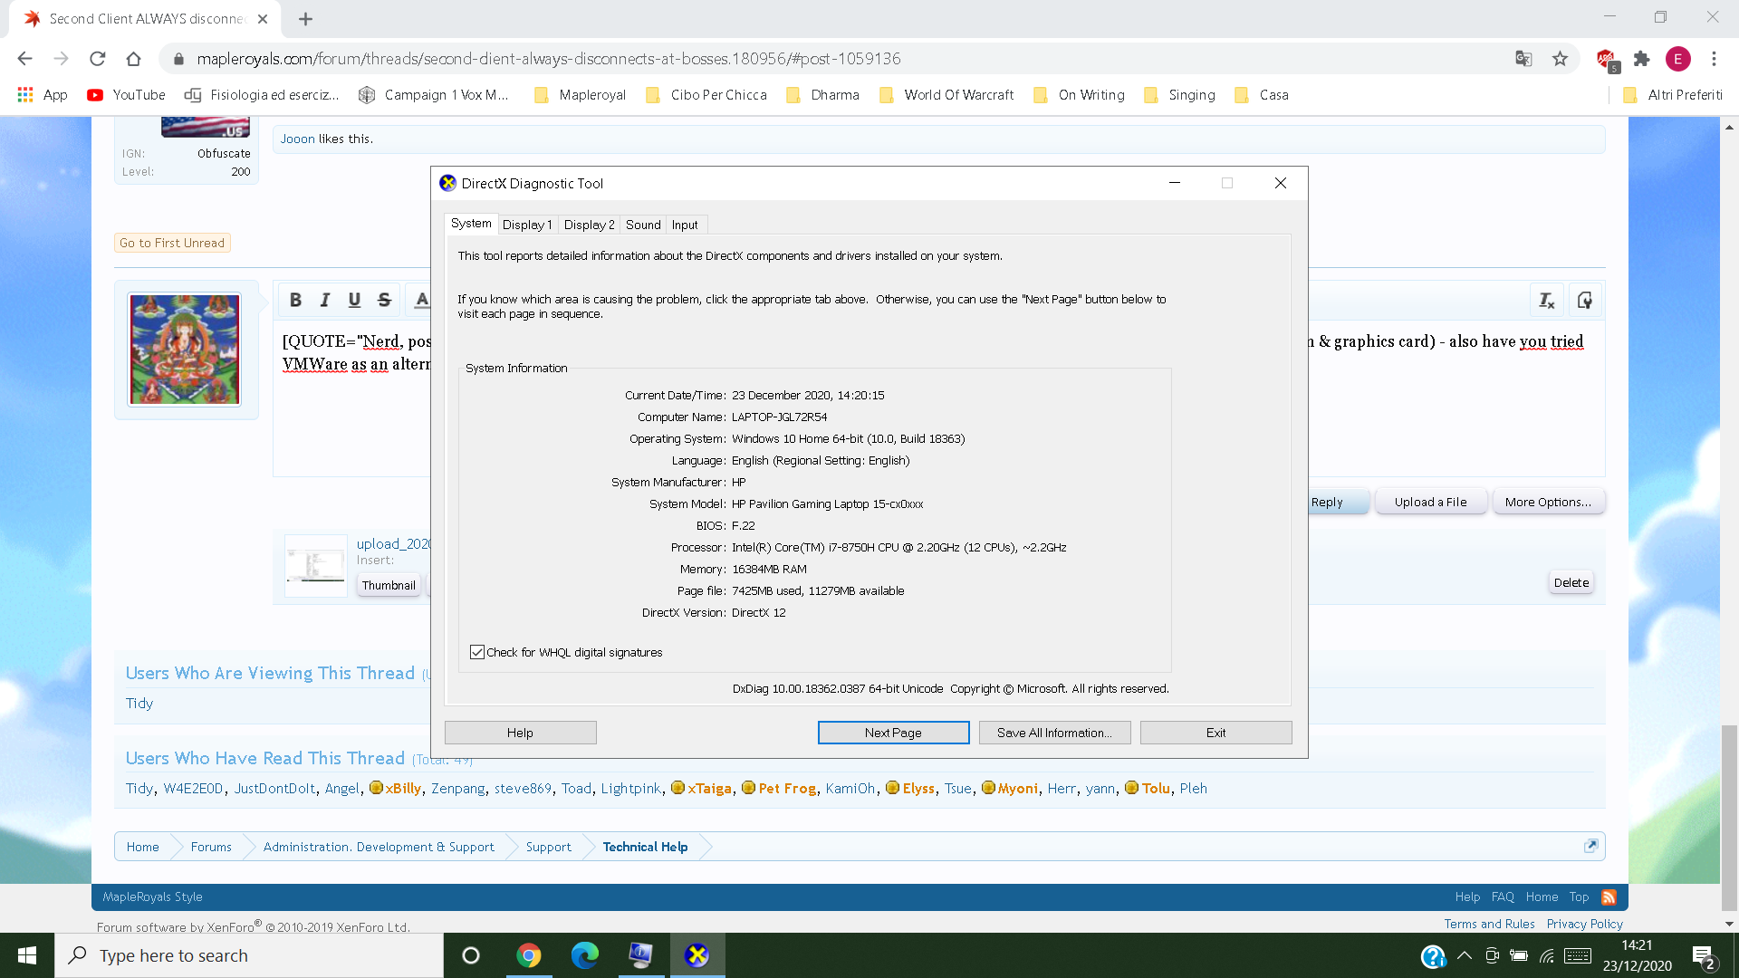Open the notification center icon

tap(1704, 956)
